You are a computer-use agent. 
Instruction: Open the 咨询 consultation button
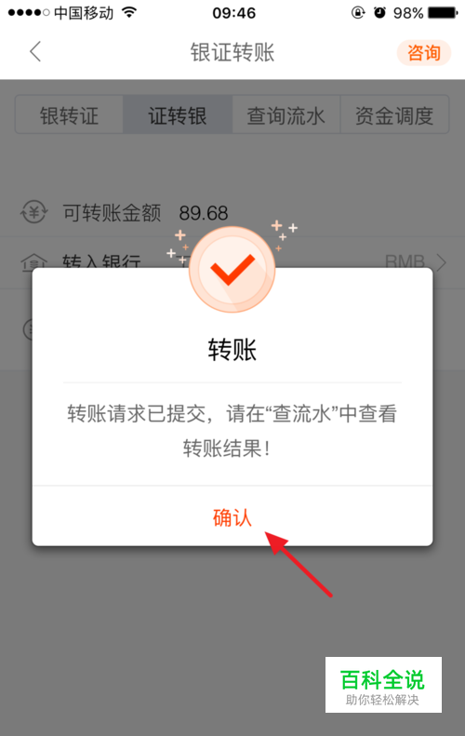click(424, 52)
